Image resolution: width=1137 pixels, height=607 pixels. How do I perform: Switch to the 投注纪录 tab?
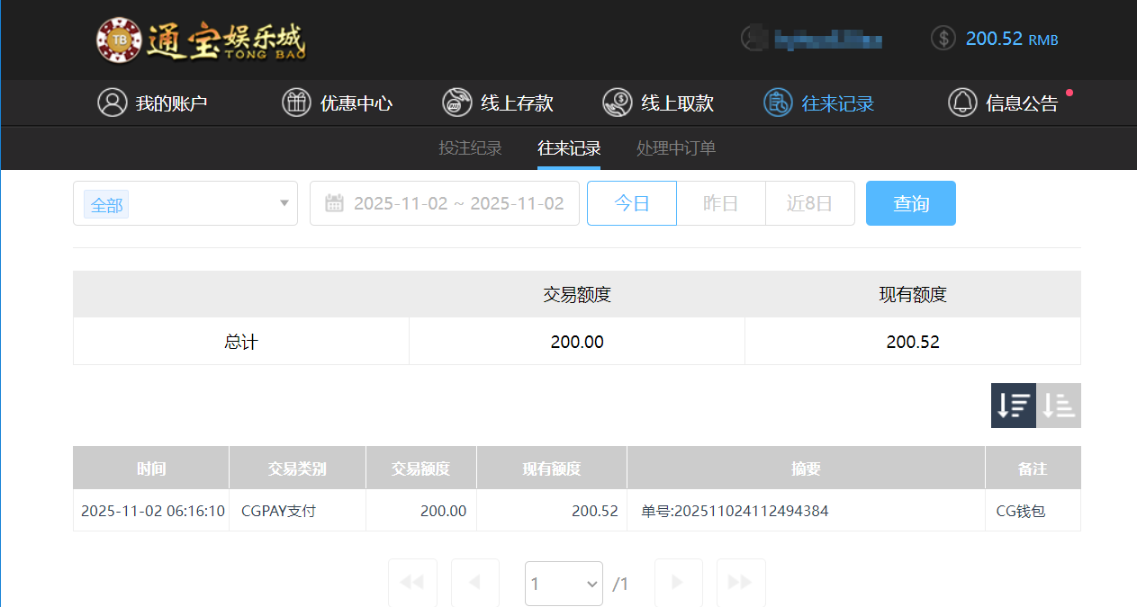pyautogui.click(x=469, y=147)
